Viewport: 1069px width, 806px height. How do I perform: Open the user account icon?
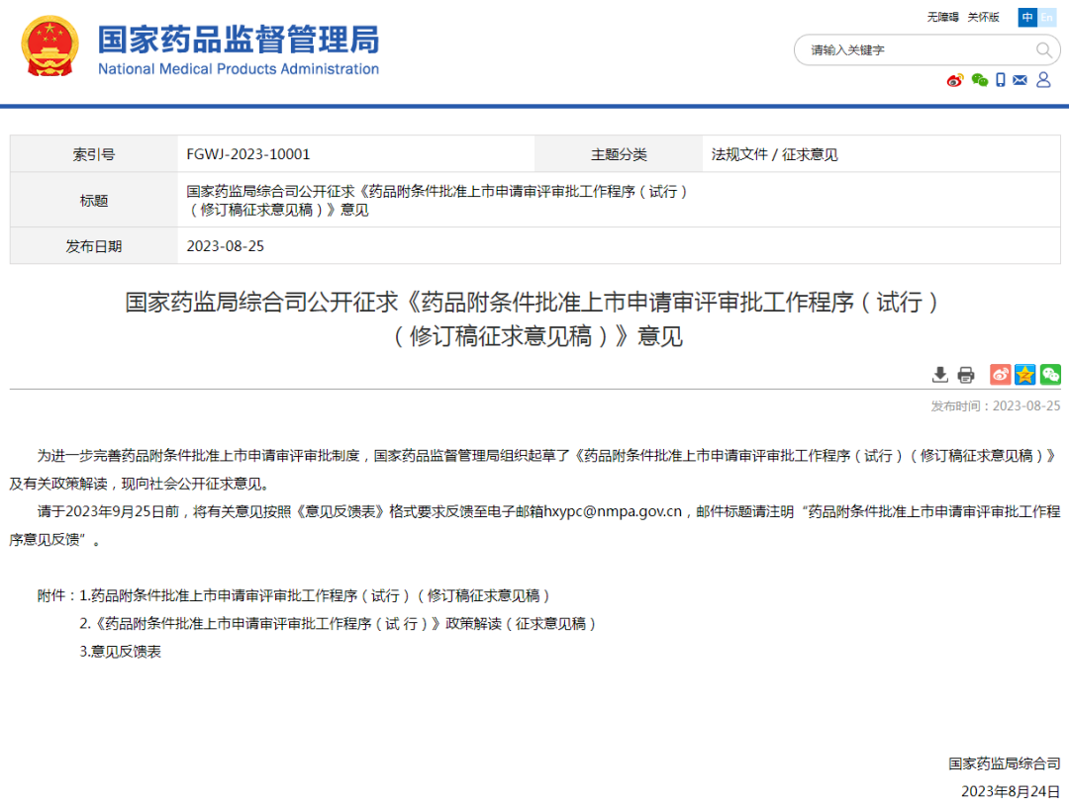point(1043,80)
